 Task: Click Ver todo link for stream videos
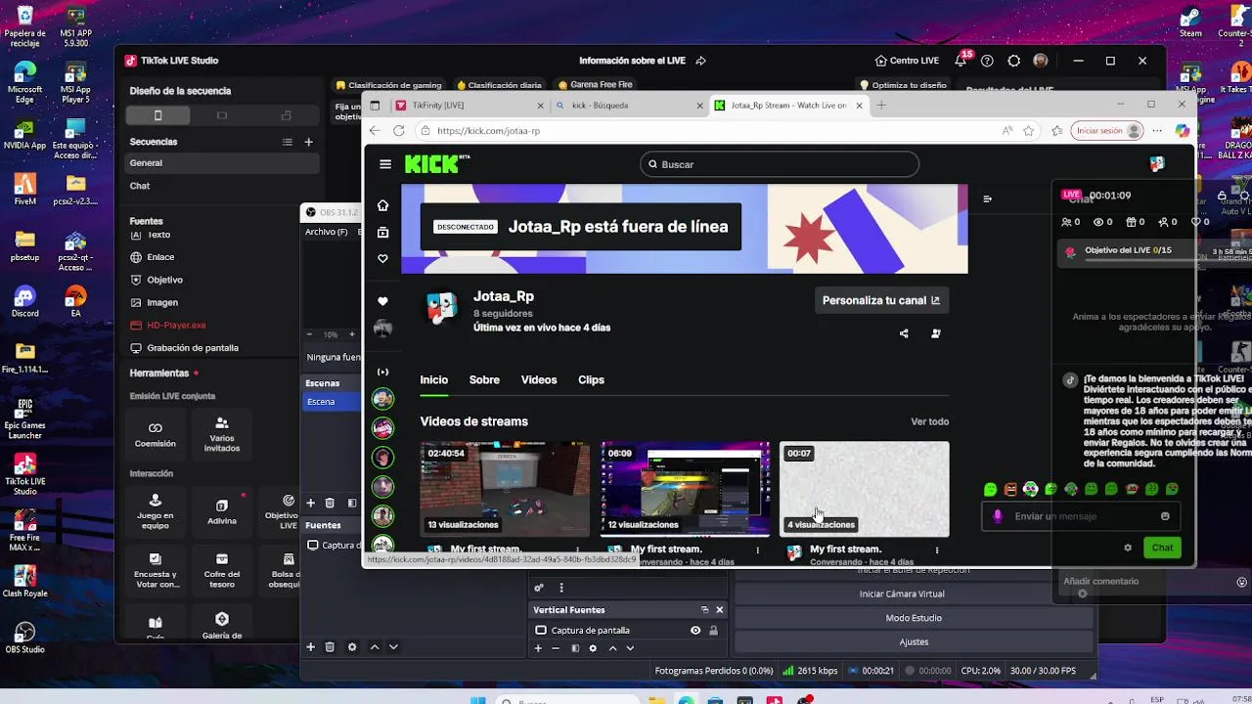pyautogui.click(x=929, y=421)
